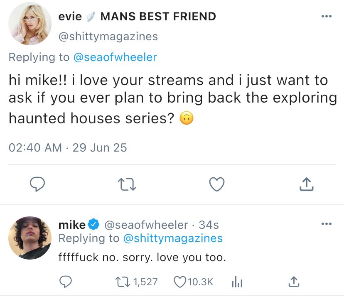The image size is (344, 299).
Task: Click the @shittymagazines handle under evie's name
Action: (x=108, y=37)
